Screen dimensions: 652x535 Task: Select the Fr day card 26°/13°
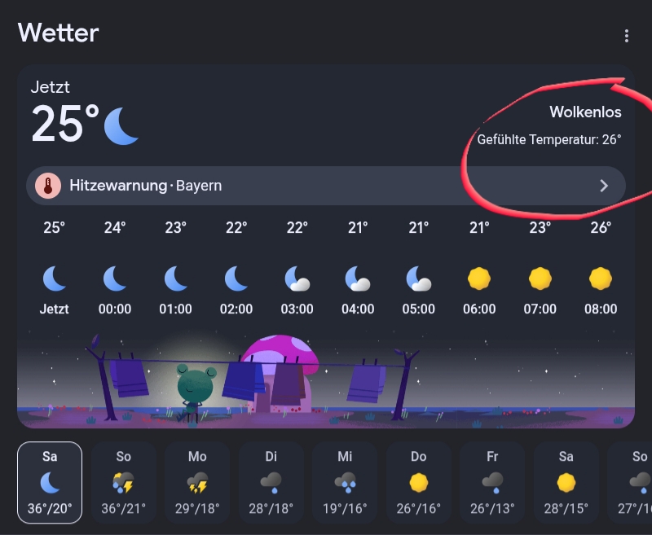[492, 482]
